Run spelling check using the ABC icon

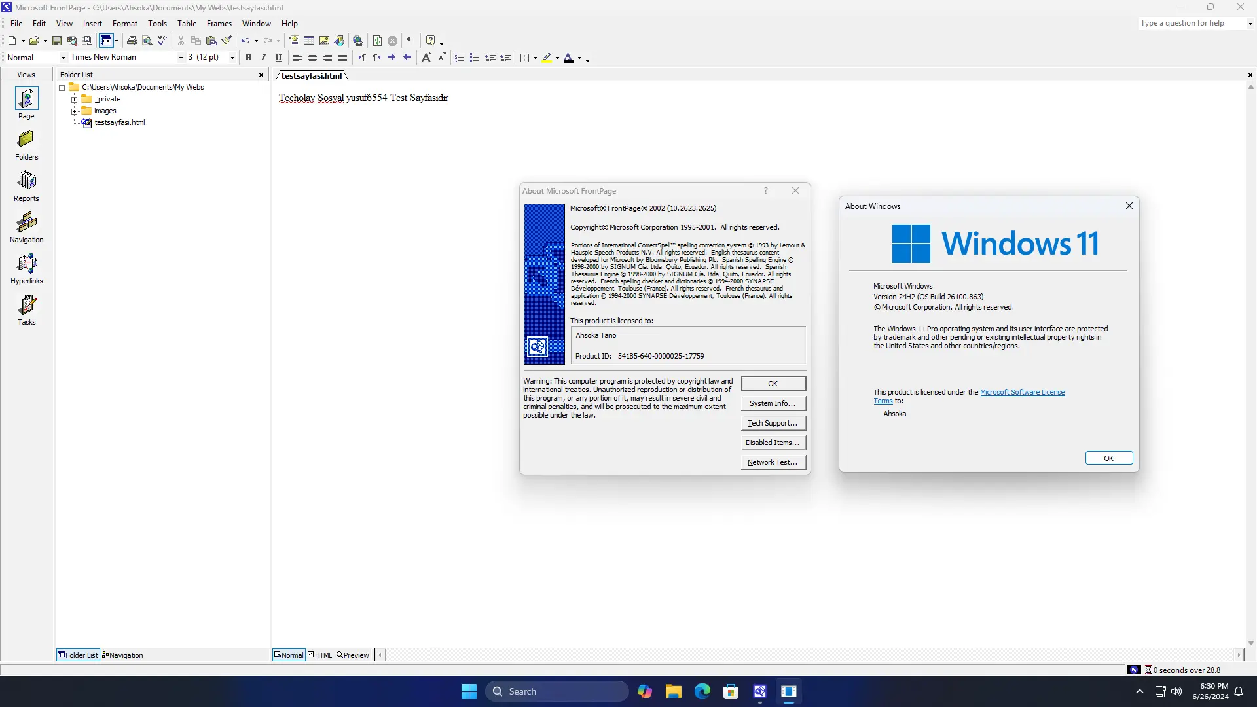pos(162,41)
